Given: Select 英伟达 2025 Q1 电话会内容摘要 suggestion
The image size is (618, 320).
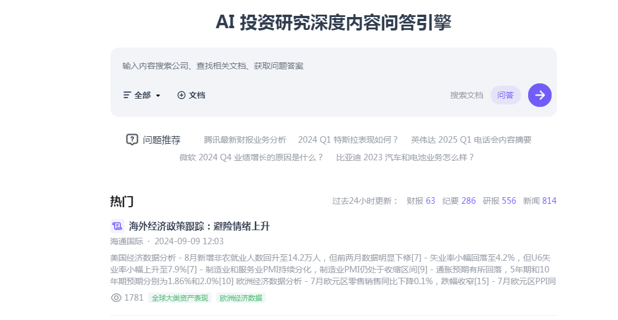Looking at the screenshot, I should [471, 140].
